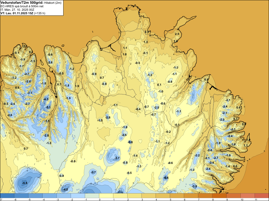
Task: Click the '-5.0' temperature value
Action: click(130, 142)
